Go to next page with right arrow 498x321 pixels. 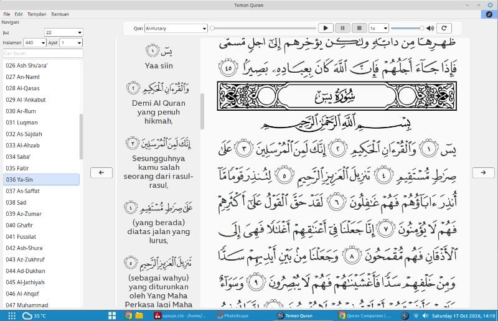coord(484,173)
